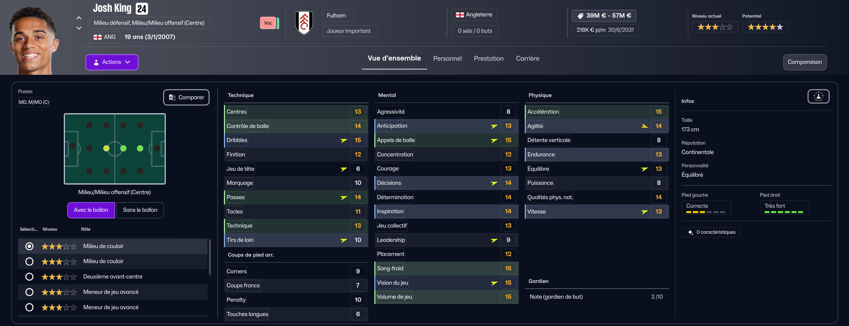Click the player attributes view icon in Infos
This screenshot has height=326, width=849.
818,97
